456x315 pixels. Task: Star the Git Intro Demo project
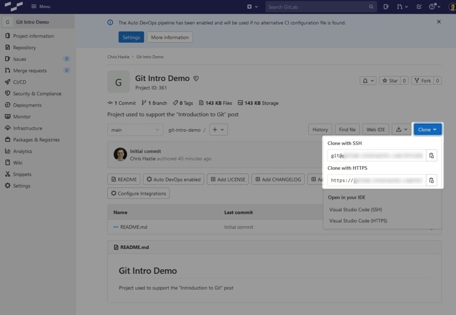click(390, 81)
